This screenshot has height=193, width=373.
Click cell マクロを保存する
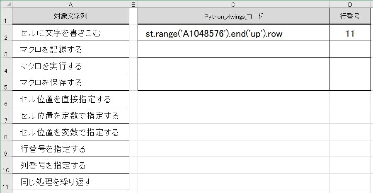click(70, 82)
